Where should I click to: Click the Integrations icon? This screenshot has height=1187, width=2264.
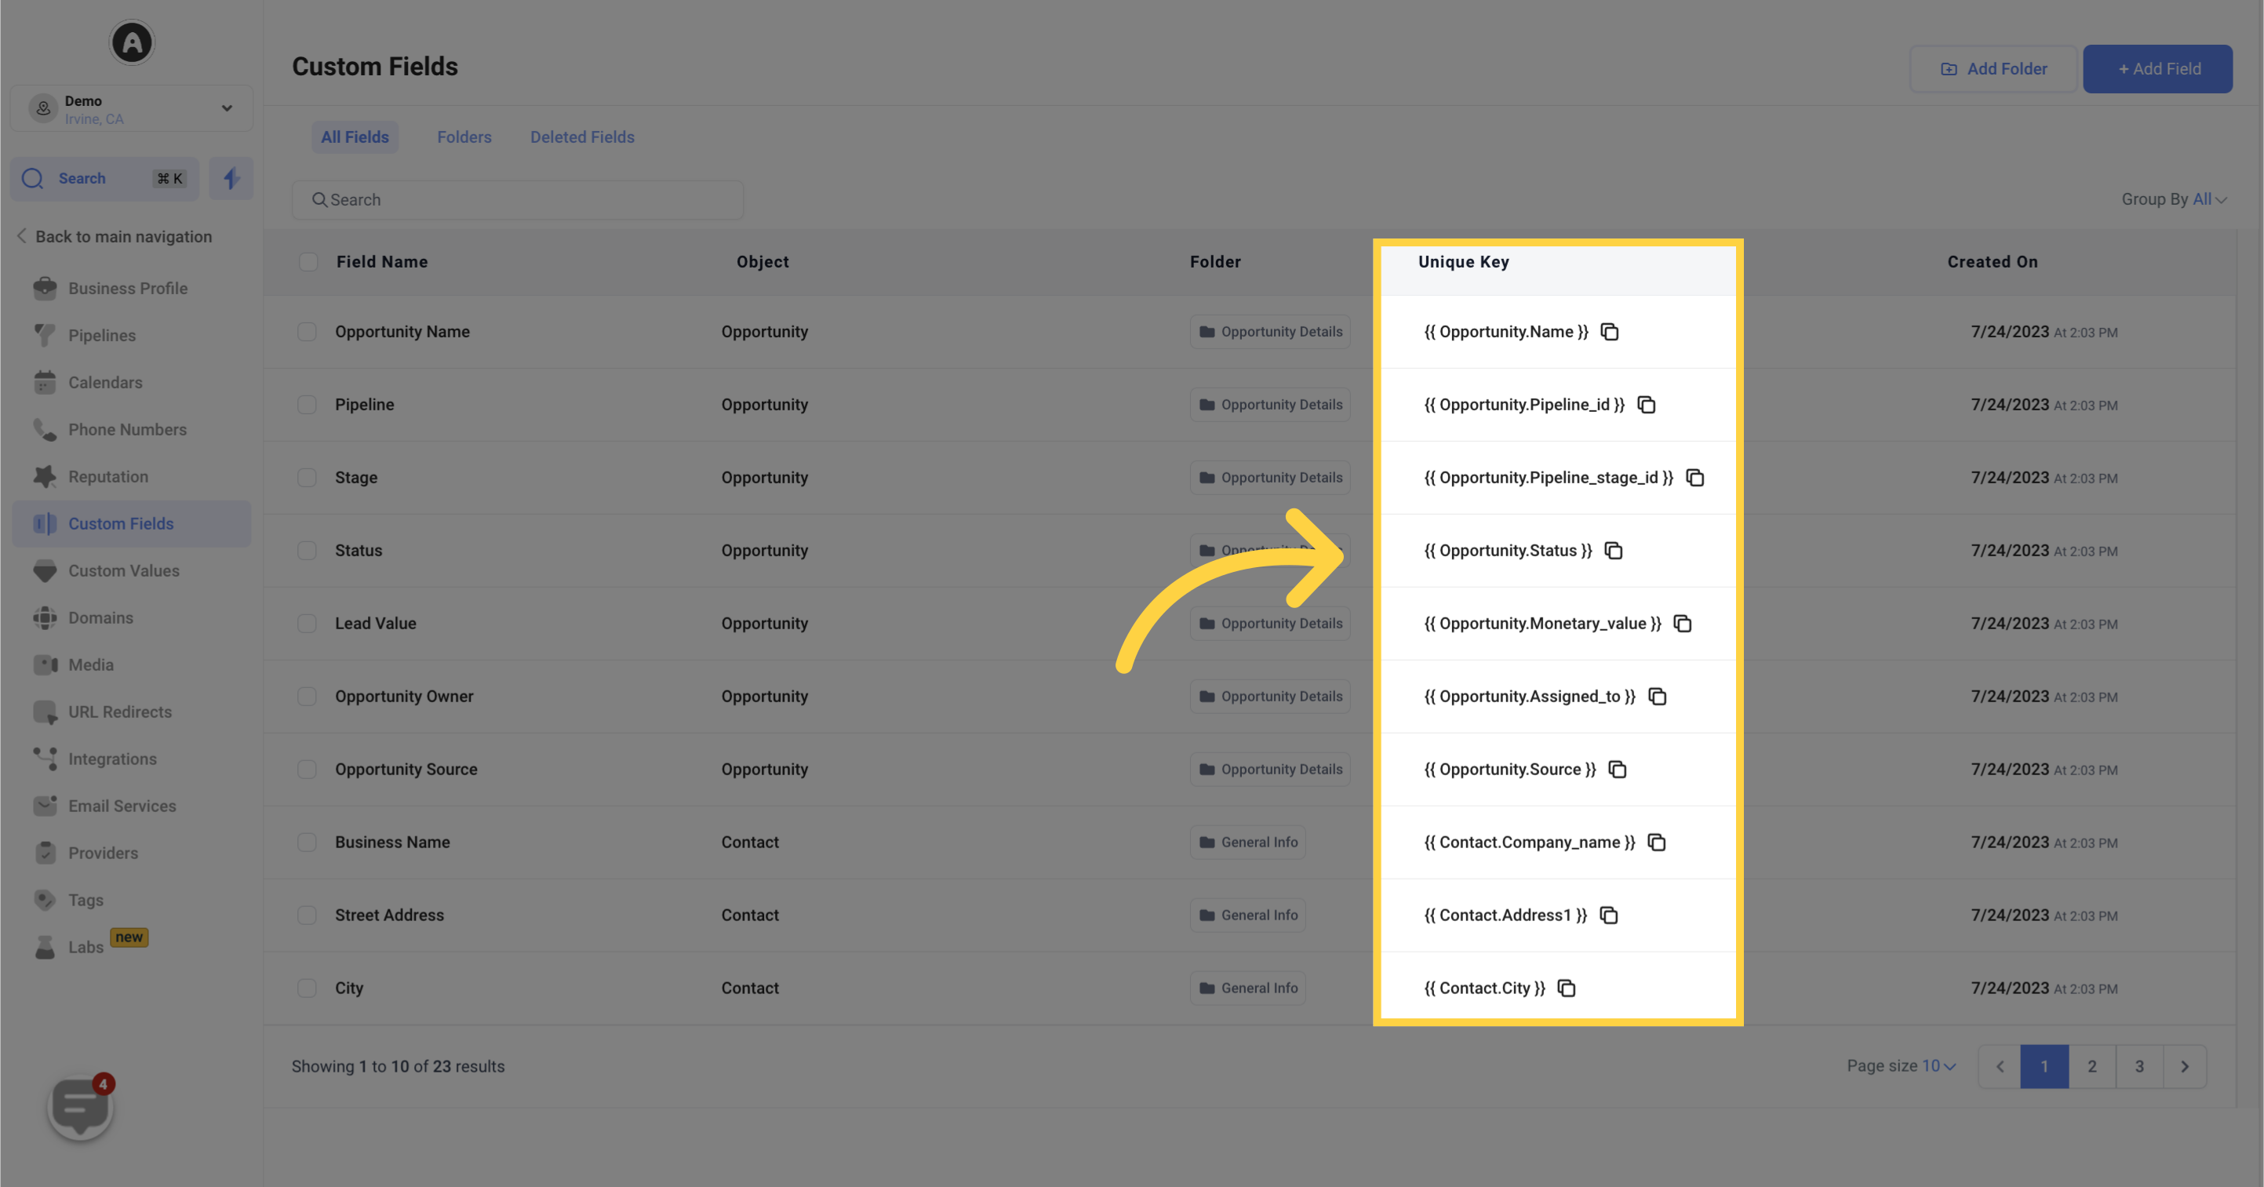45,759
